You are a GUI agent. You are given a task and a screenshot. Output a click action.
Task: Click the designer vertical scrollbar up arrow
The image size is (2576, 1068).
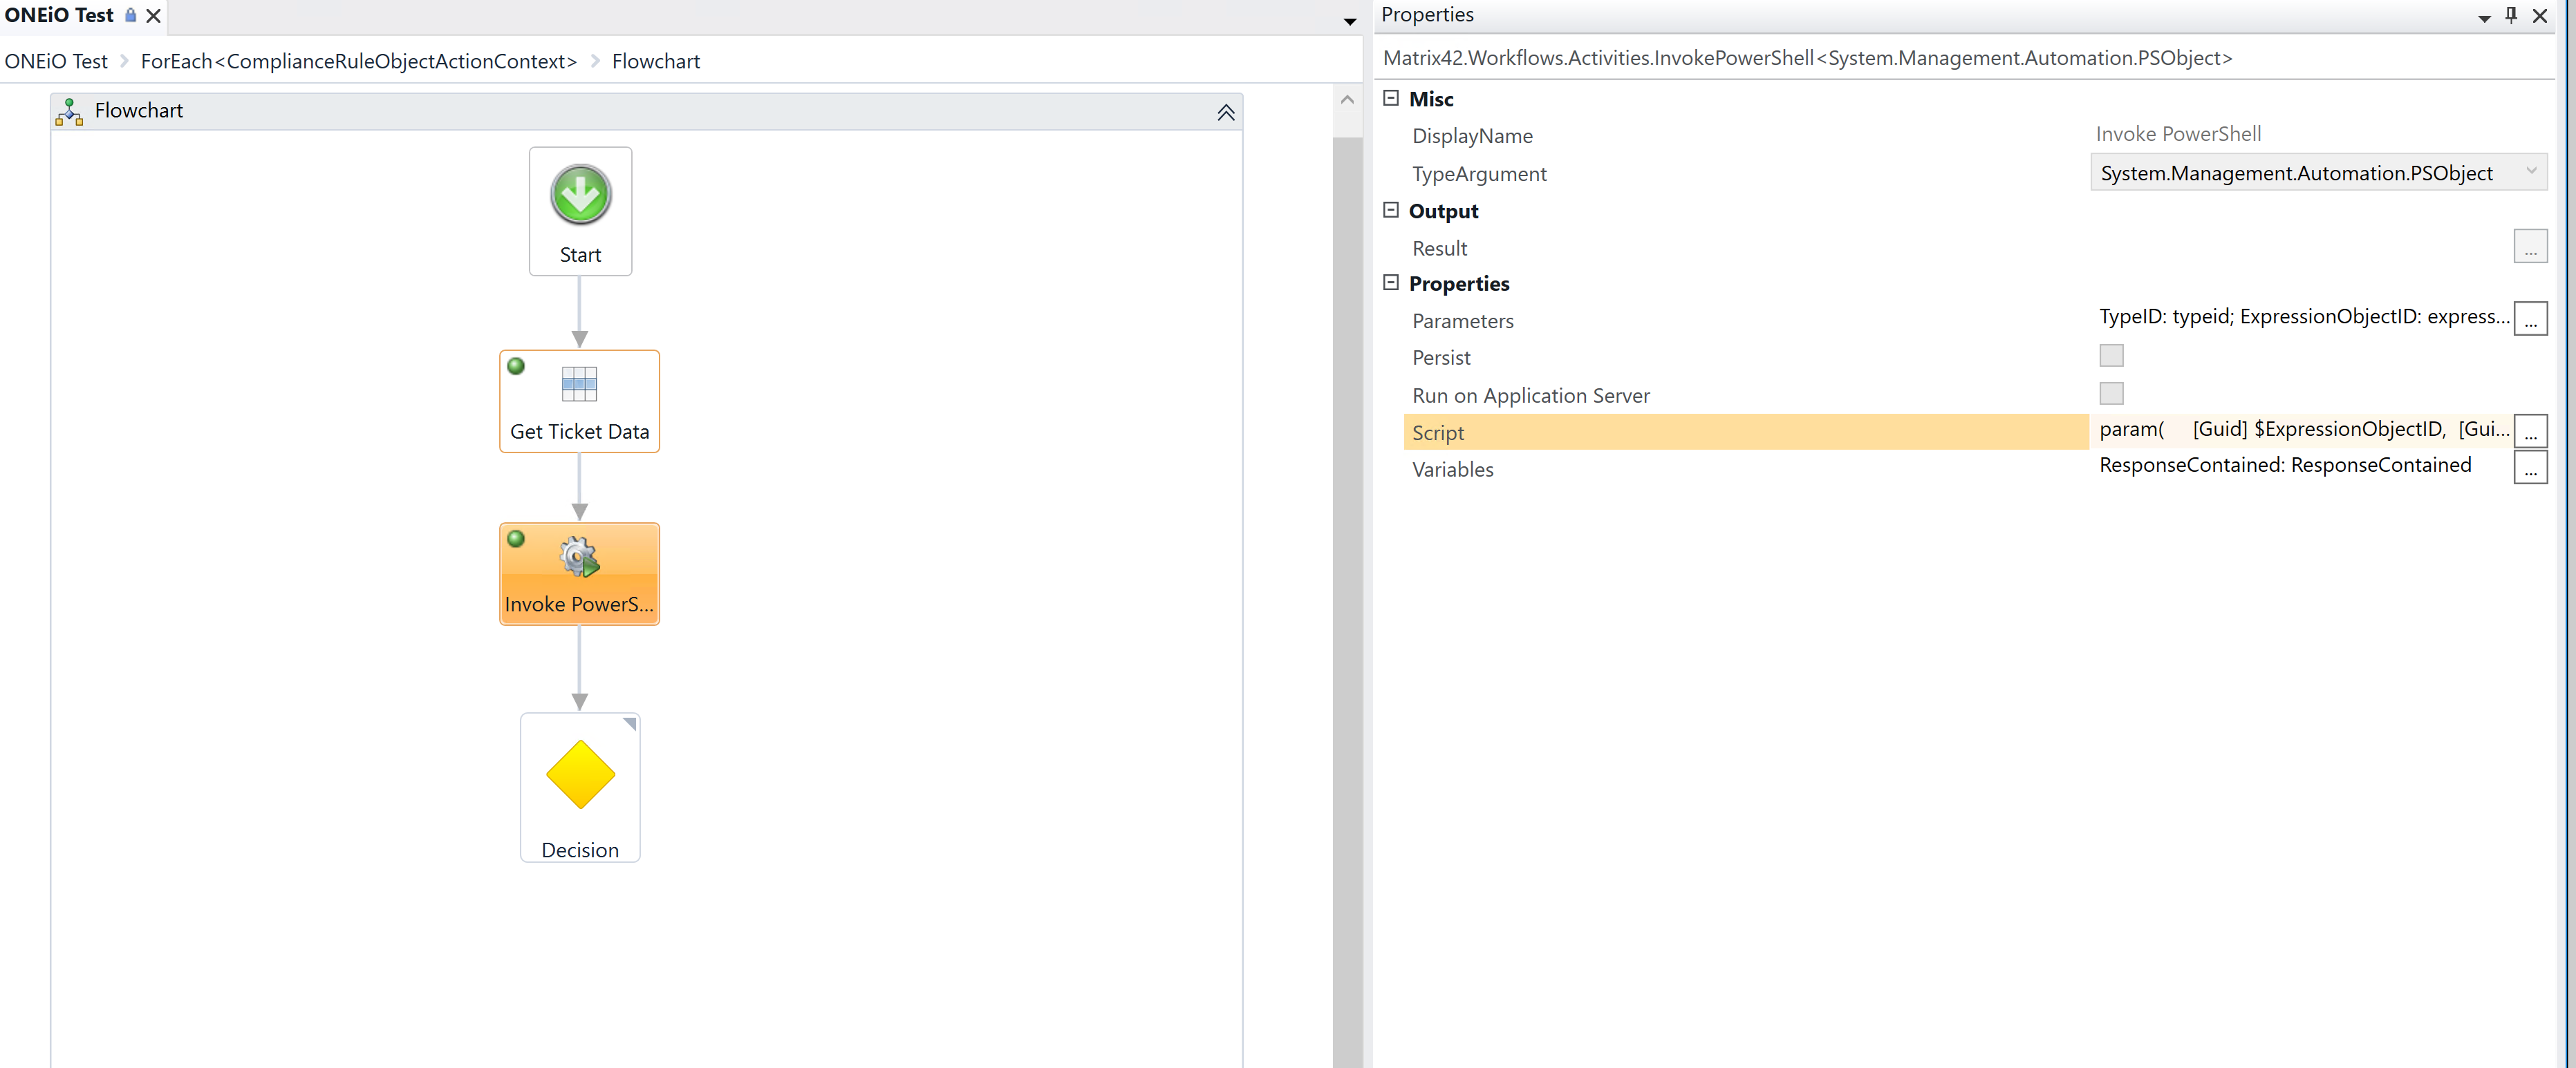[x=1347, y=100]
